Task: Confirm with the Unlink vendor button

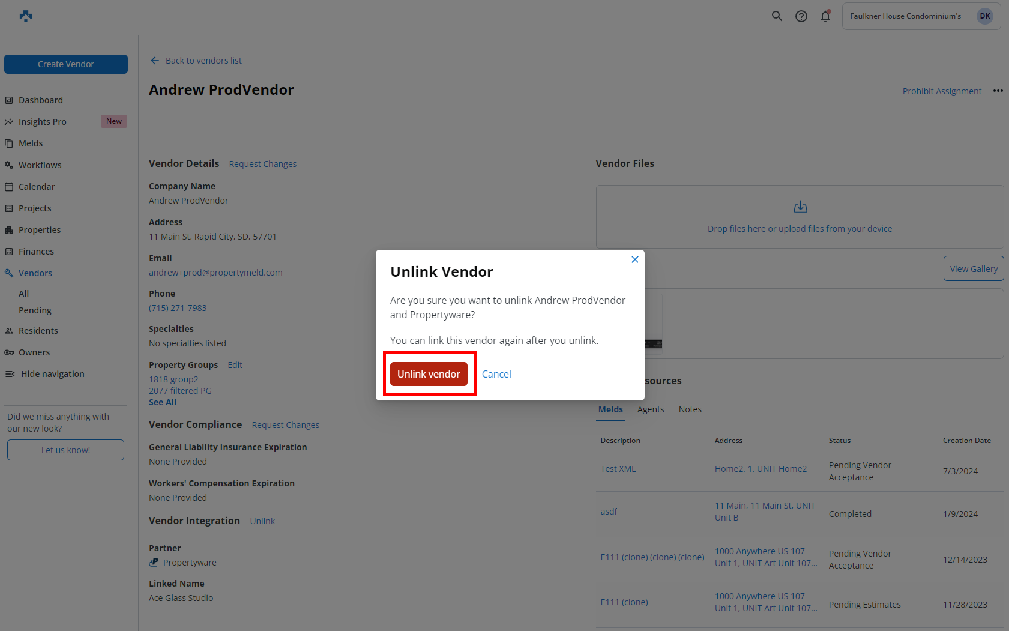Action: click(429, 374)
